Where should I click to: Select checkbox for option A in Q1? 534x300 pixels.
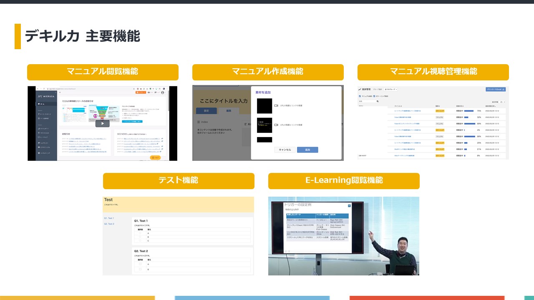140,233
